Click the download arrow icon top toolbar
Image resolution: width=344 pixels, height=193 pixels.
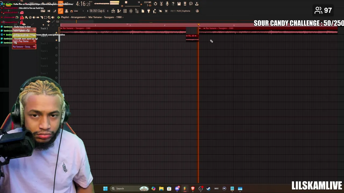[197, 3]
